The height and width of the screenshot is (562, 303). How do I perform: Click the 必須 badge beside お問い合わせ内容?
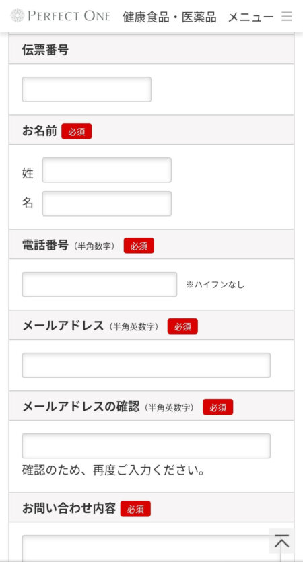[135, 509]
